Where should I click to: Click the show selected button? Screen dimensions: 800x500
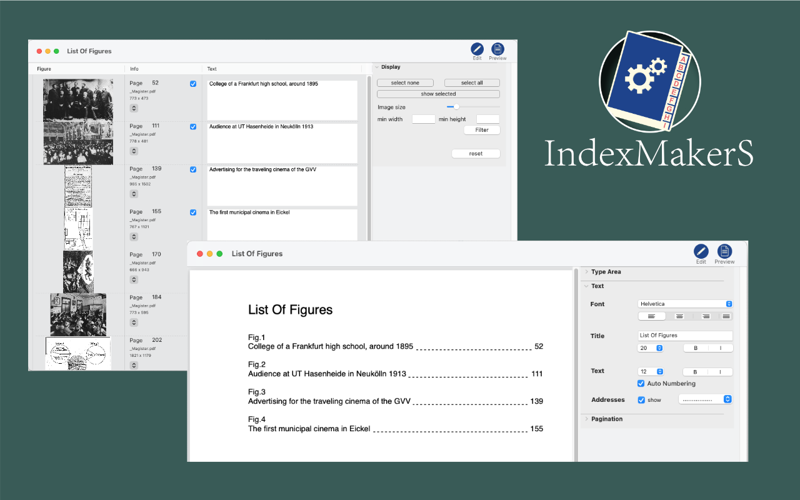[438, 94]
